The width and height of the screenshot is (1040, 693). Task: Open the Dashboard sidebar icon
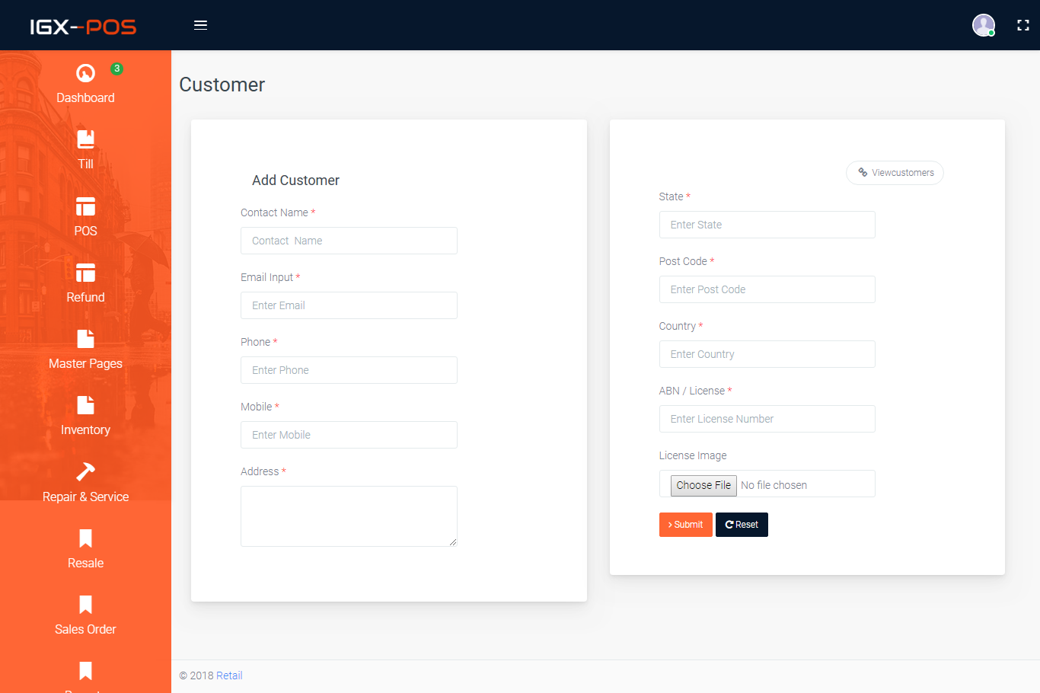point(85,73)
